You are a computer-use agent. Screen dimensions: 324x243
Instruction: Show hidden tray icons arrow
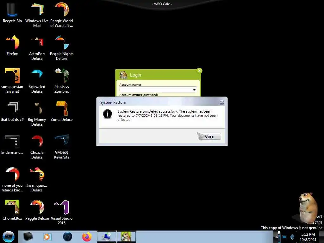tap(277, 237)
